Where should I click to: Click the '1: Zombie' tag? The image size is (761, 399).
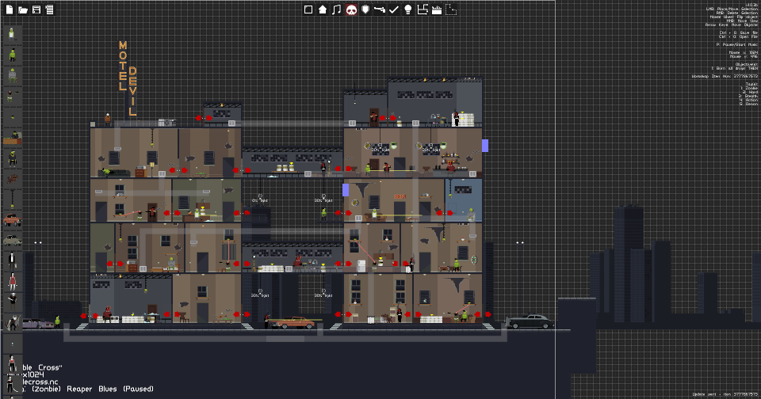pyautogui.click(x=748, y=88)
